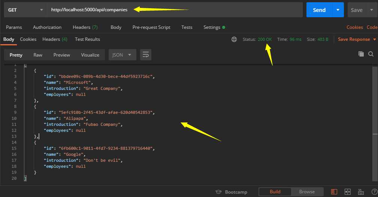The width and height of the screenshot is (378, 197).
Task: Open the Tests tab
Action: (187, 27)
